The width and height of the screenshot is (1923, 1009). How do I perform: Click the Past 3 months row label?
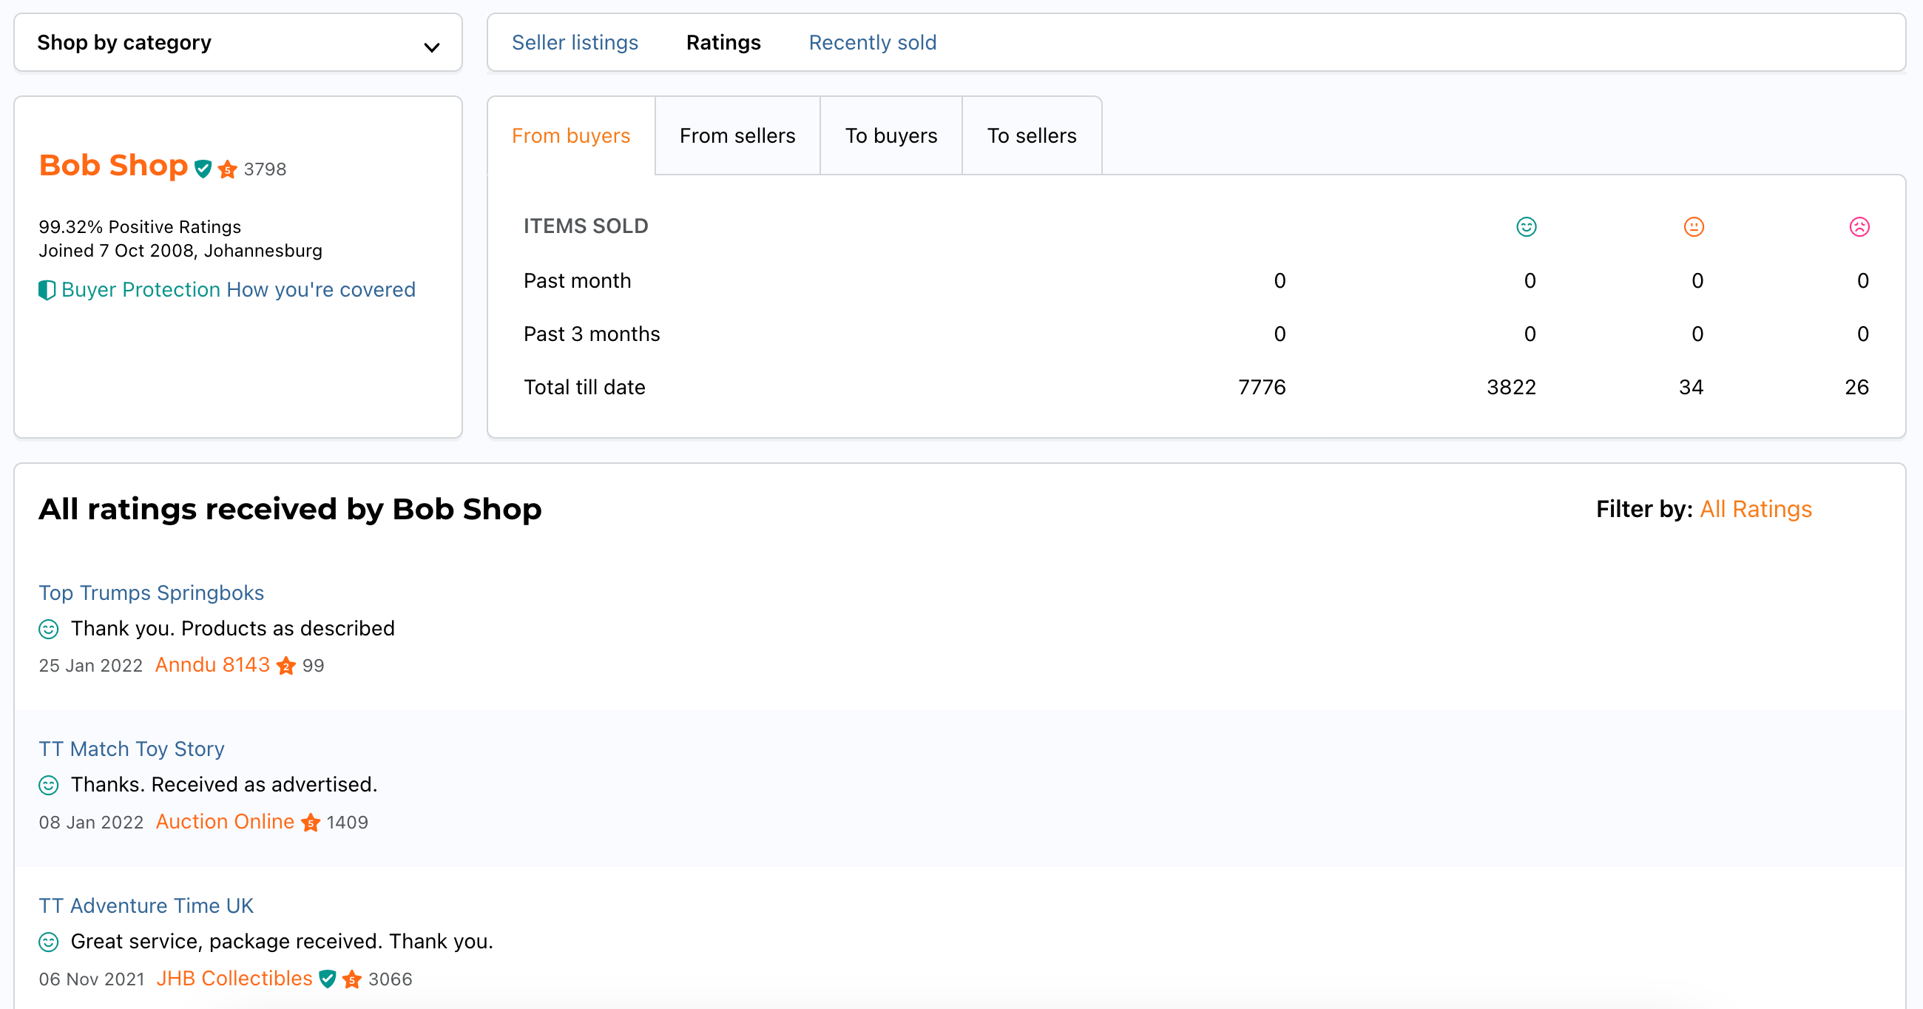tap(592, 334)
